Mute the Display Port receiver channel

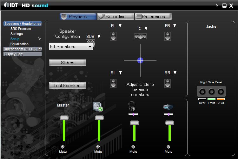(168, 147)
